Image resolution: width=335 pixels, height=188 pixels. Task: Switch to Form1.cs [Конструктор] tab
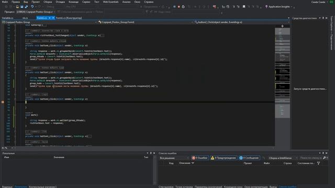(x=69, y=18)
